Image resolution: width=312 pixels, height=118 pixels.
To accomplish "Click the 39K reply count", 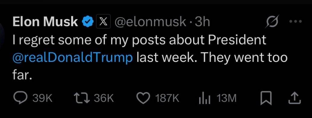I will (42, 98).
